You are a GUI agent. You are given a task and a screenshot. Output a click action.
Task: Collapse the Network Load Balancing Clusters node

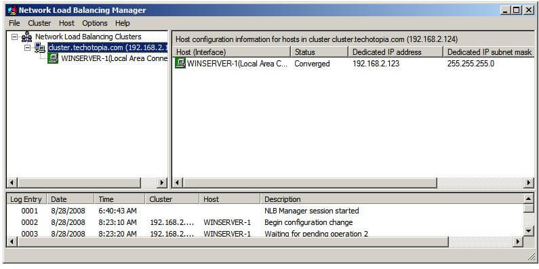14,37
